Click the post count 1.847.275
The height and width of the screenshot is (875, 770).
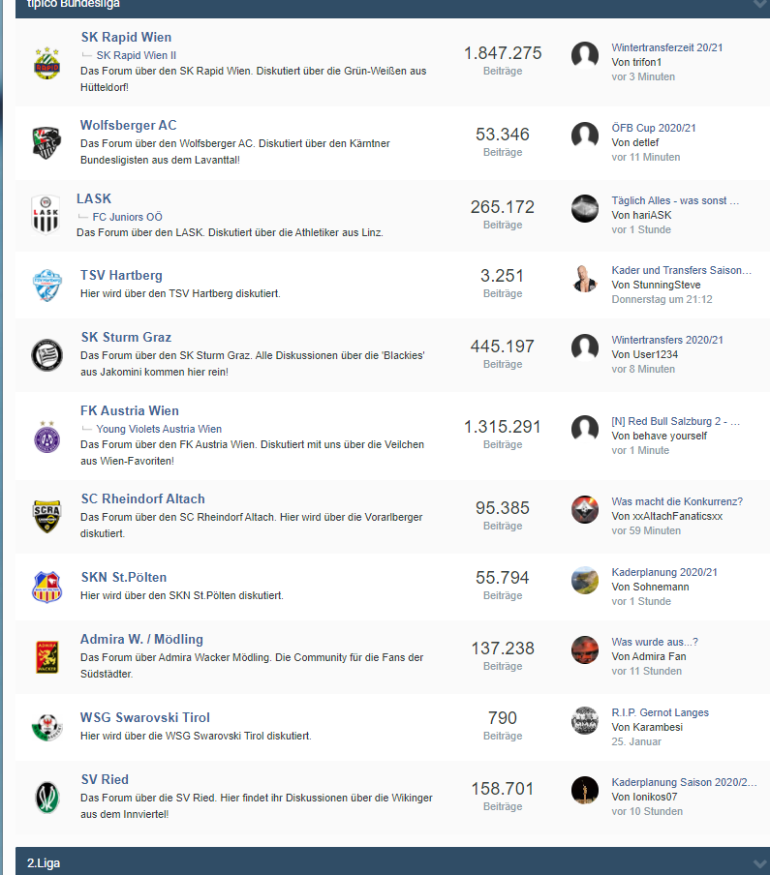point(503,53)
